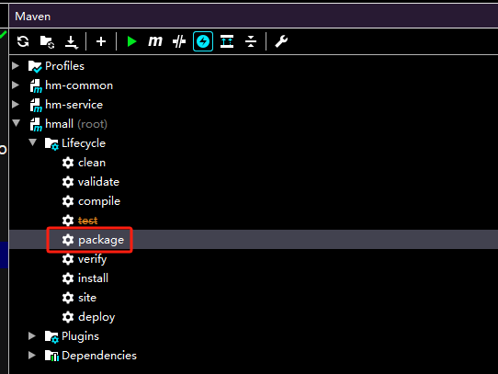Generate sources and update folders icon
This screenshot has height=374, width=498.
coord(47,42)
